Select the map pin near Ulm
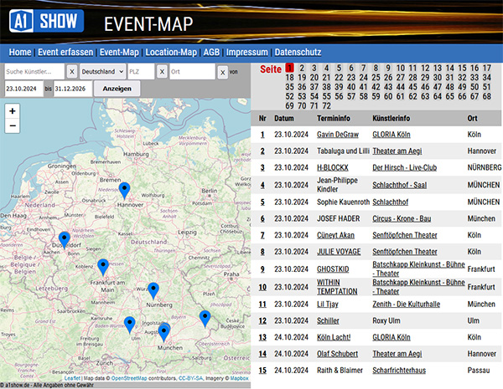This screenshot has height=389, width=503. click(130, 325)
